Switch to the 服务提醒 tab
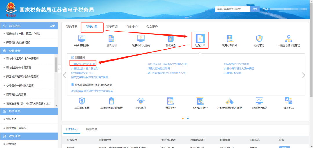 click(x=92, y=129)
